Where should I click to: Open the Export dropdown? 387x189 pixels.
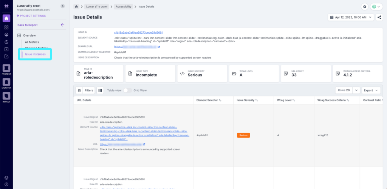(371, 91)
